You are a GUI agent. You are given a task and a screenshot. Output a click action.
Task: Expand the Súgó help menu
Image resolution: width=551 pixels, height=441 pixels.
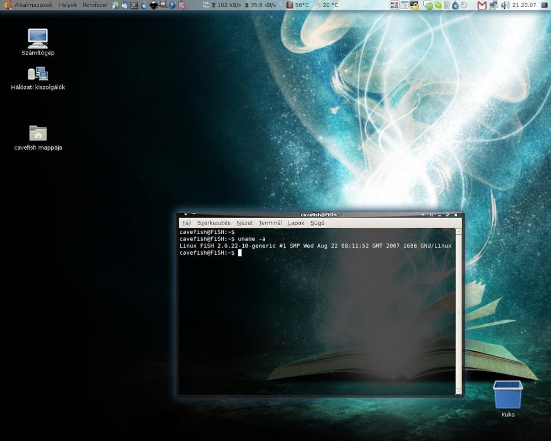(x=317, y=223)
